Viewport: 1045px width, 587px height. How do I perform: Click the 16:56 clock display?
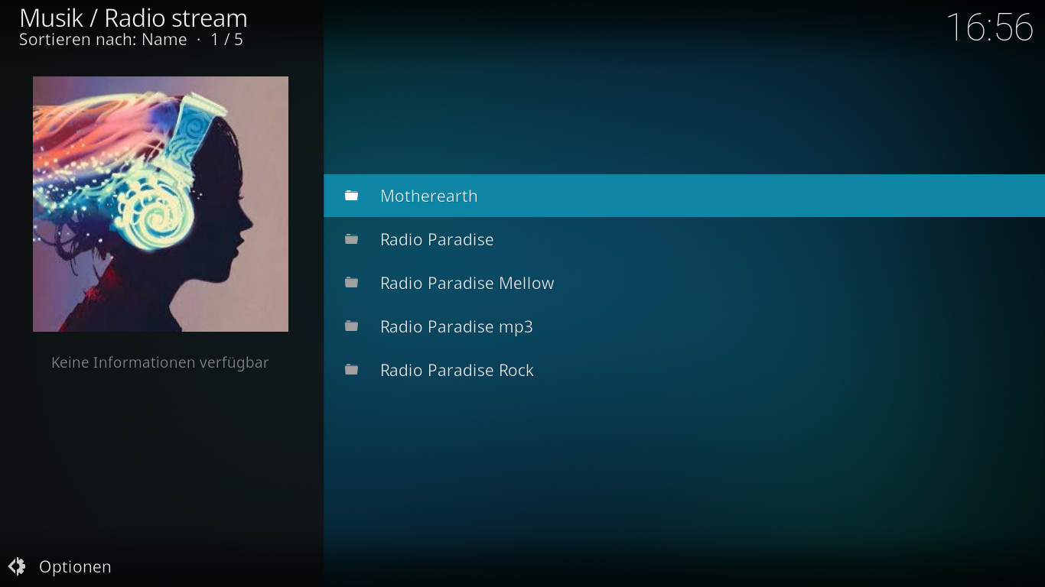[990, 28]
